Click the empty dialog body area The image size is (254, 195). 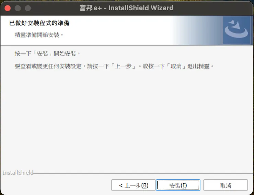click(x=127, y=120)
